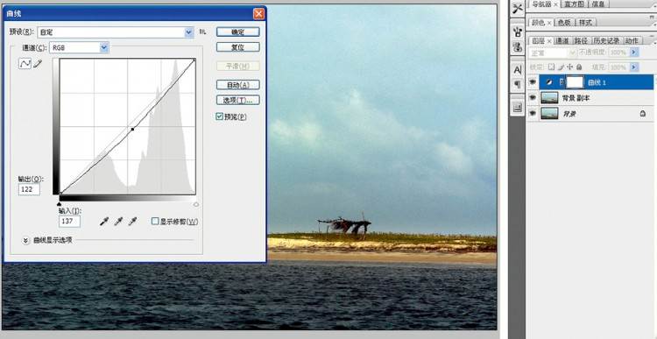
Task: Switch to the 路径 tab
Action: click(x=581, y=40)
